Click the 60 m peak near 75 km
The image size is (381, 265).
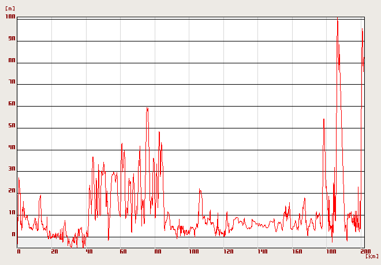tap(147, 108)
